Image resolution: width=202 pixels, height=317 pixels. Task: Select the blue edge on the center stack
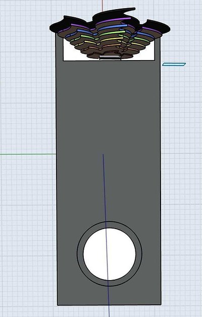click(112, 27)
